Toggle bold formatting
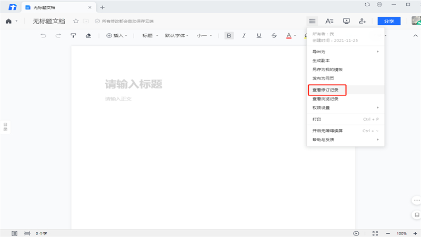Screen dimensions: 421x237 pyautogui.click(x=229, y=35)
